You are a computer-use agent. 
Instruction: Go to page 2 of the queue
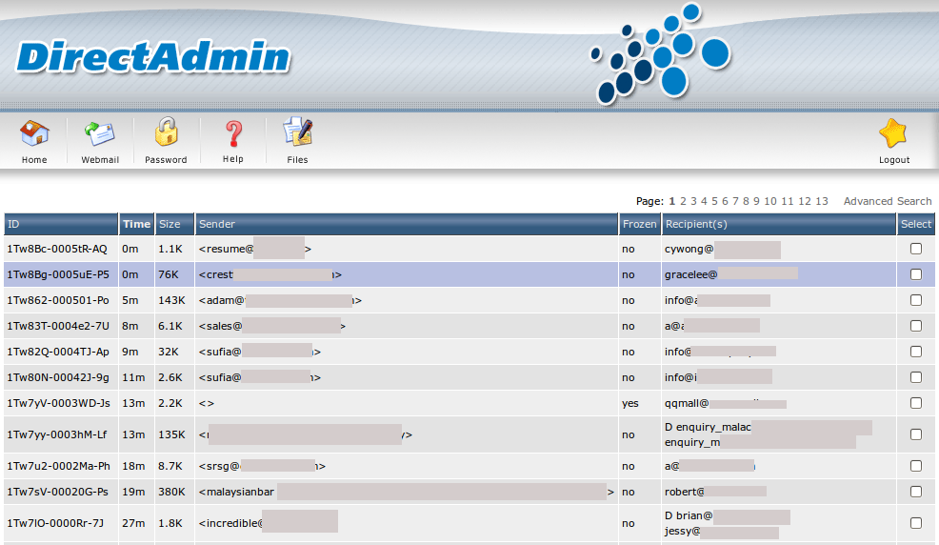coord(683,201)
